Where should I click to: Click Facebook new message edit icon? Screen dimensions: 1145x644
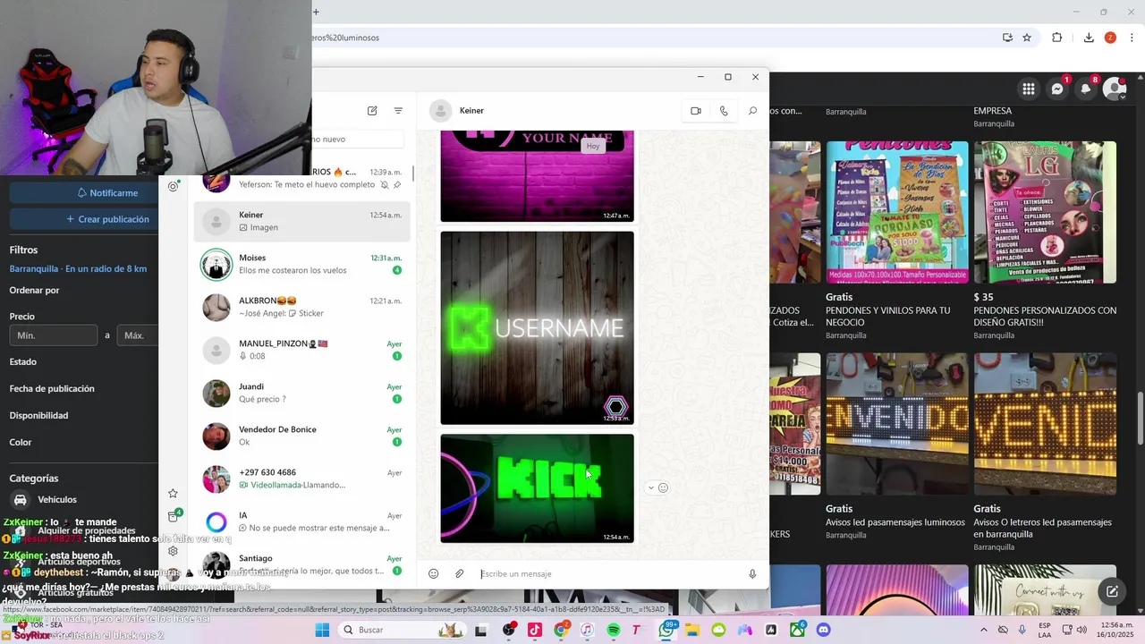pos(1112,591)
